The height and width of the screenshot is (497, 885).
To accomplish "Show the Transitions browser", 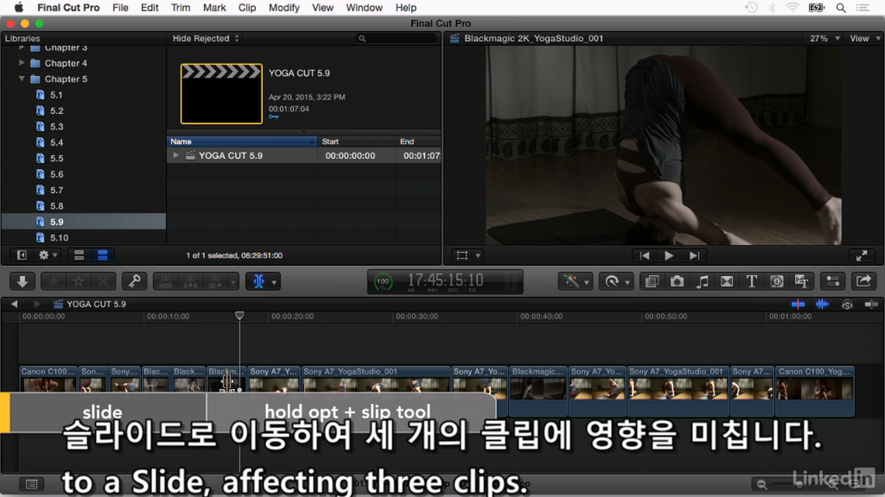I will point(727,282).
